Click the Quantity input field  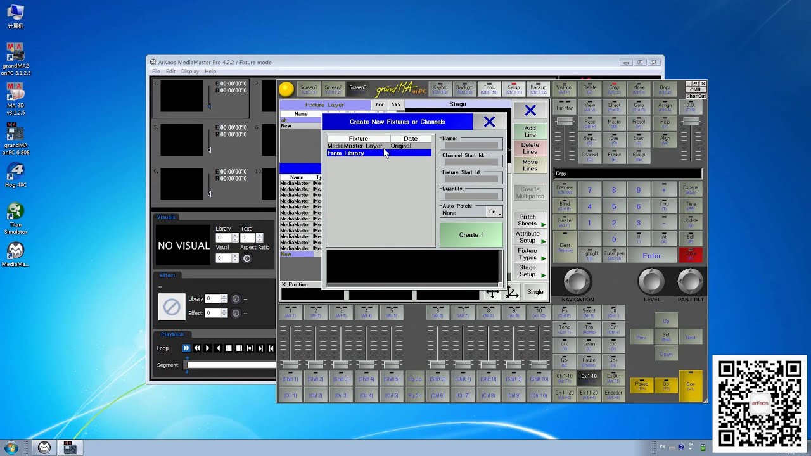point(471,196)
